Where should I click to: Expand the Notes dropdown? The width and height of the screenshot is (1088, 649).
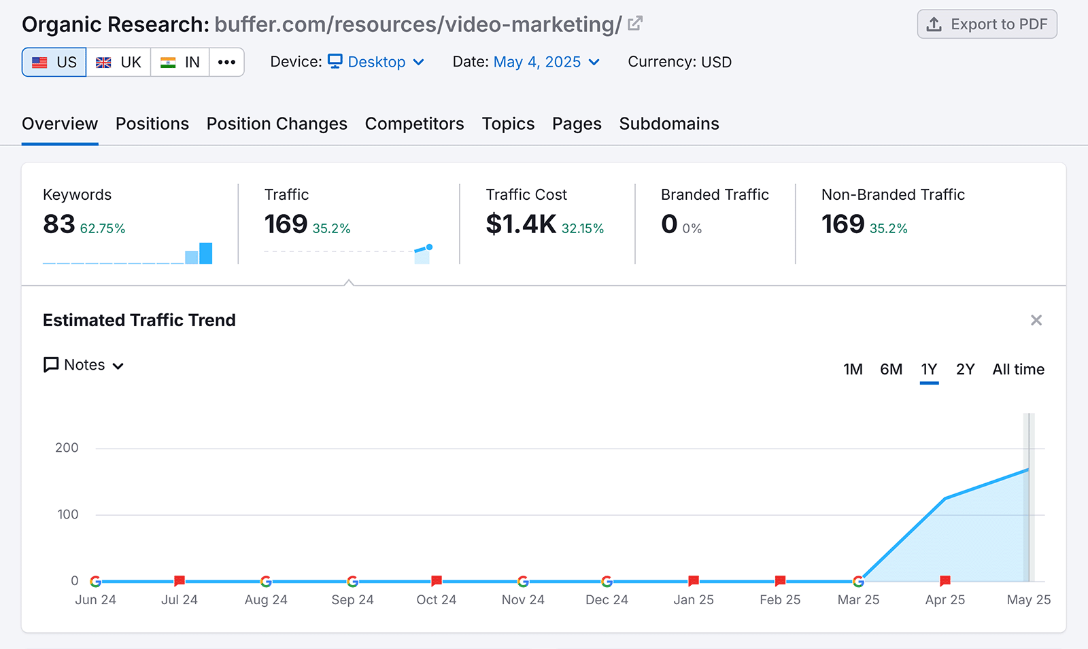[120, 365]
